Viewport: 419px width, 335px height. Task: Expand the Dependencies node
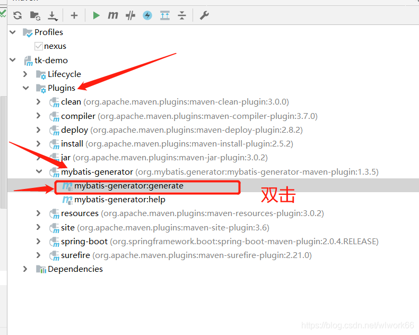(x=25, y=269)
